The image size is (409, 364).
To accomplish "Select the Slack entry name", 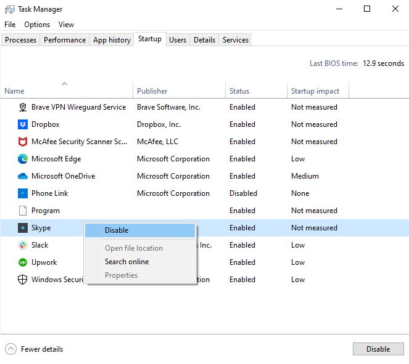I will (39, 245).
